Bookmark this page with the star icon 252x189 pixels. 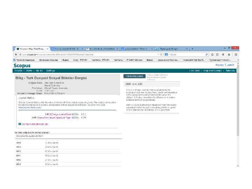(x=212, y=55)
